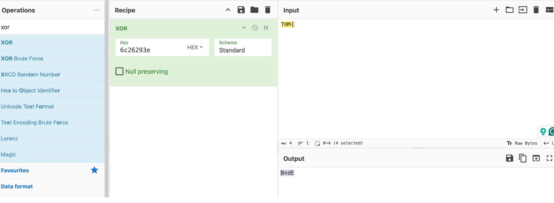Set breakpoint on XOR operation
The image size is (554, 203).
click(266, 28)
